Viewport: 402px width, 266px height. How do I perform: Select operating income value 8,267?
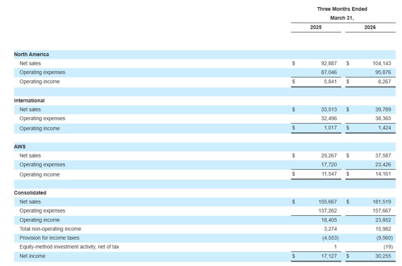point(384,82)
